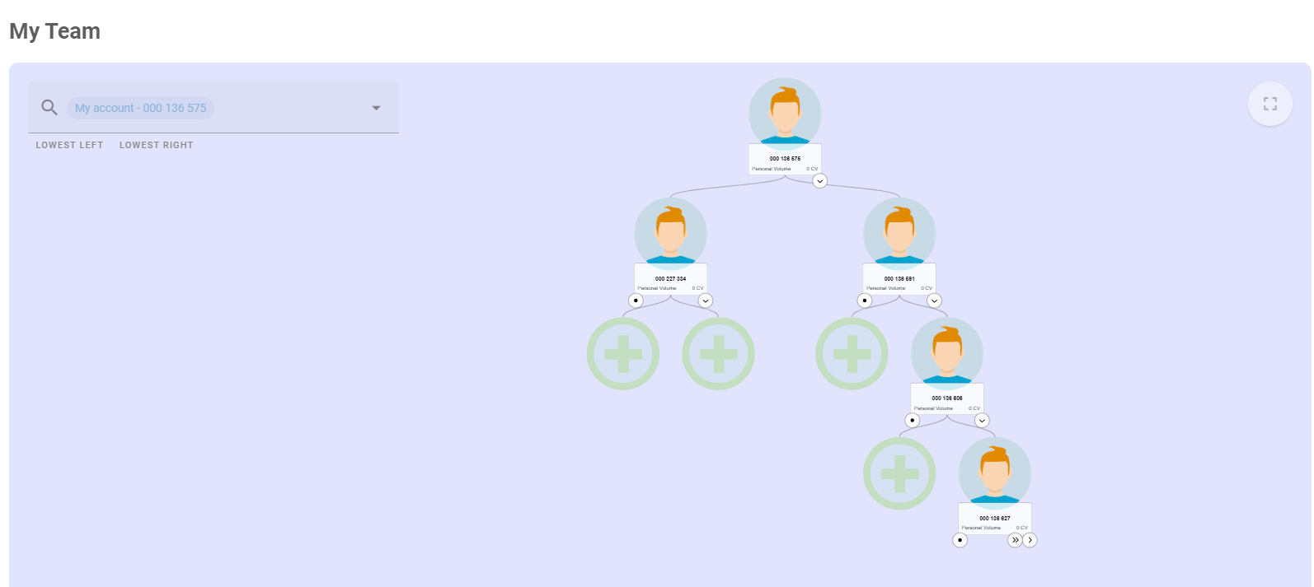Click the search magnifier icon
The height and width of the screenshot is (587, 1314).
click(x=49, y=108)
